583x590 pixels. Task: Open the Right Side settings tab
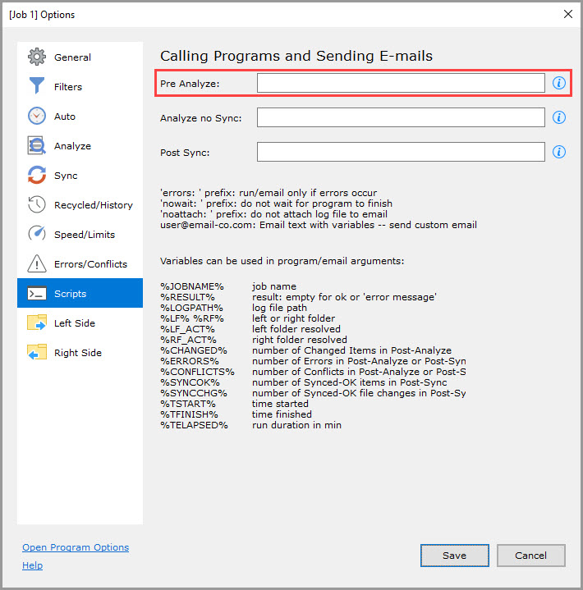pos(77,353)
